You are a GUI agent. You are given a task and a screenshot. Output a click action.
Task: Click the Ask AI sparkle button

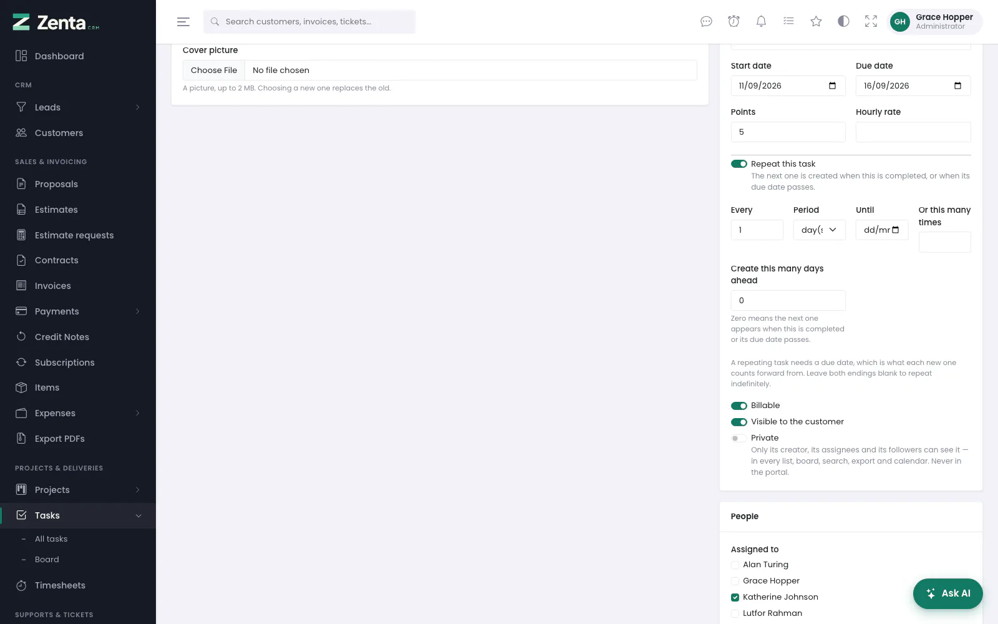[x=947, y=593]
